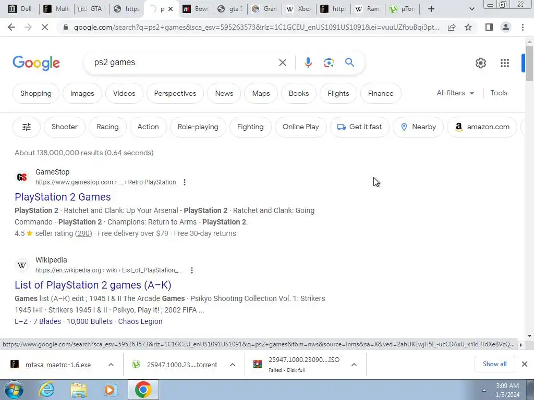534x400 pixels.
Task: Open the Chrome profile avatar
Action: point(506,27)
